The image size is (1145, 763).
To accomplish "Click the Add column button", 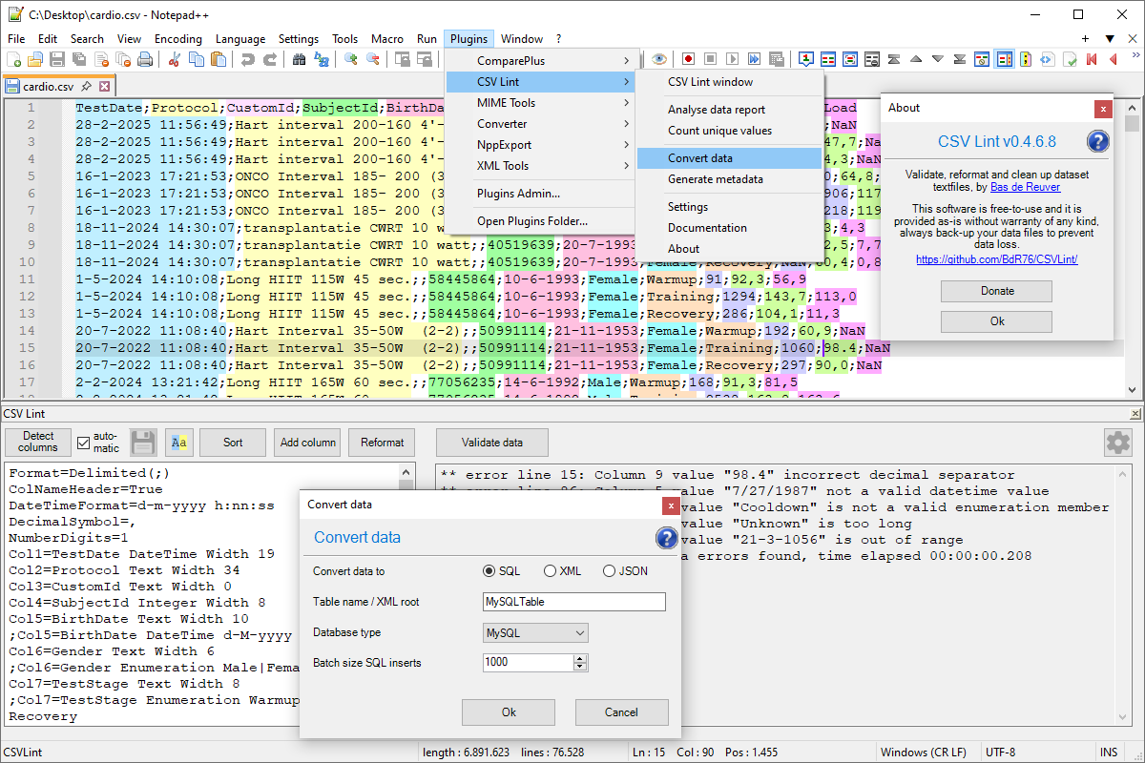I will (306, 443).
